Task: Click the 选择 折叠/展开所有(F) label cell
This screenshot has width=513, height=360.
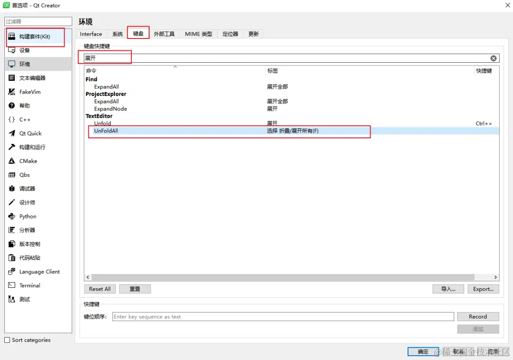Action: (293, 131)
